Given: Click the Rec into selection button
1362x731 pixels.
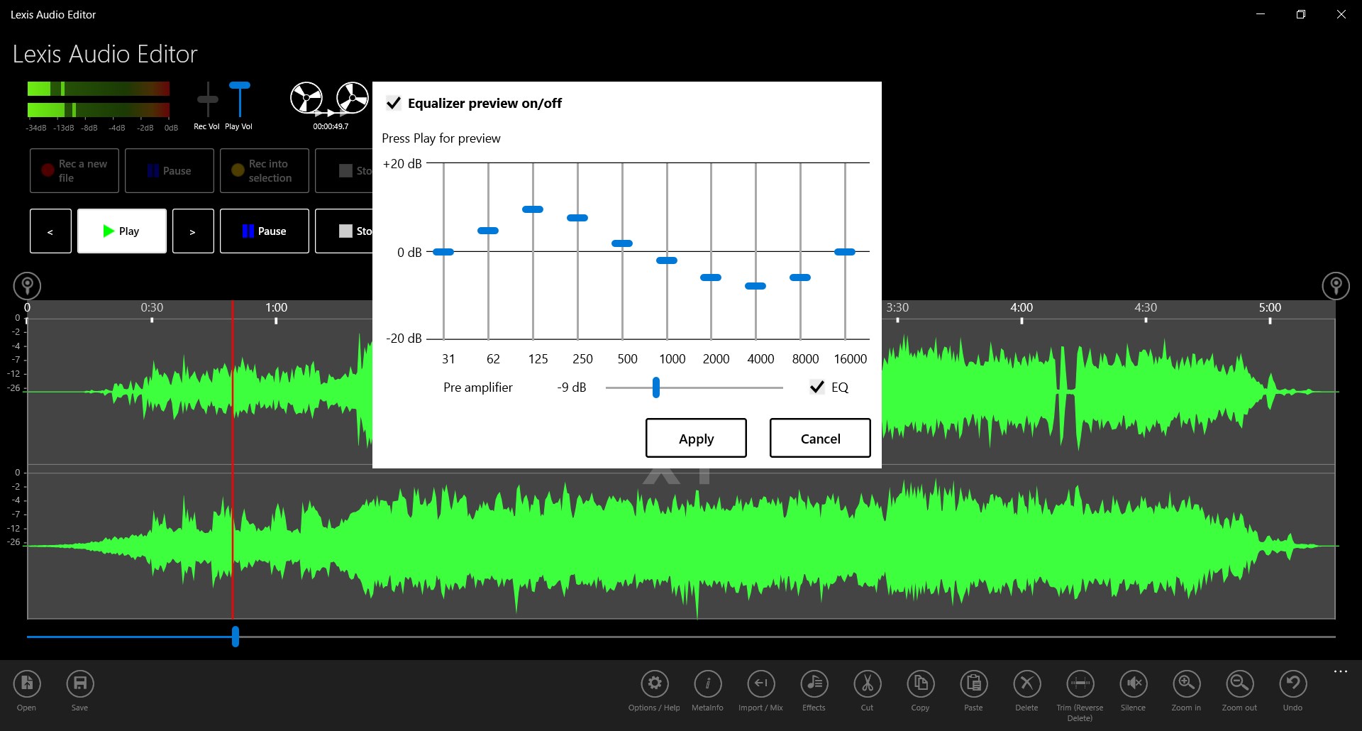Looking at the screenshot, I should pyautogui.click(x=264, y=170).
